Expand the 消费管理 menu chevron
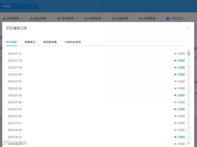Image resolution: width=197 pixels, height=147 pixels. (x=104, y=19)
